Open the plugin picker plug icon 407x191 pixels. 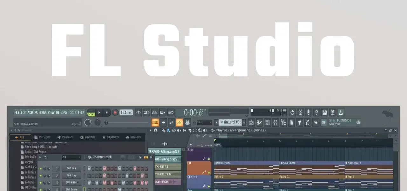tap(300, 122)
